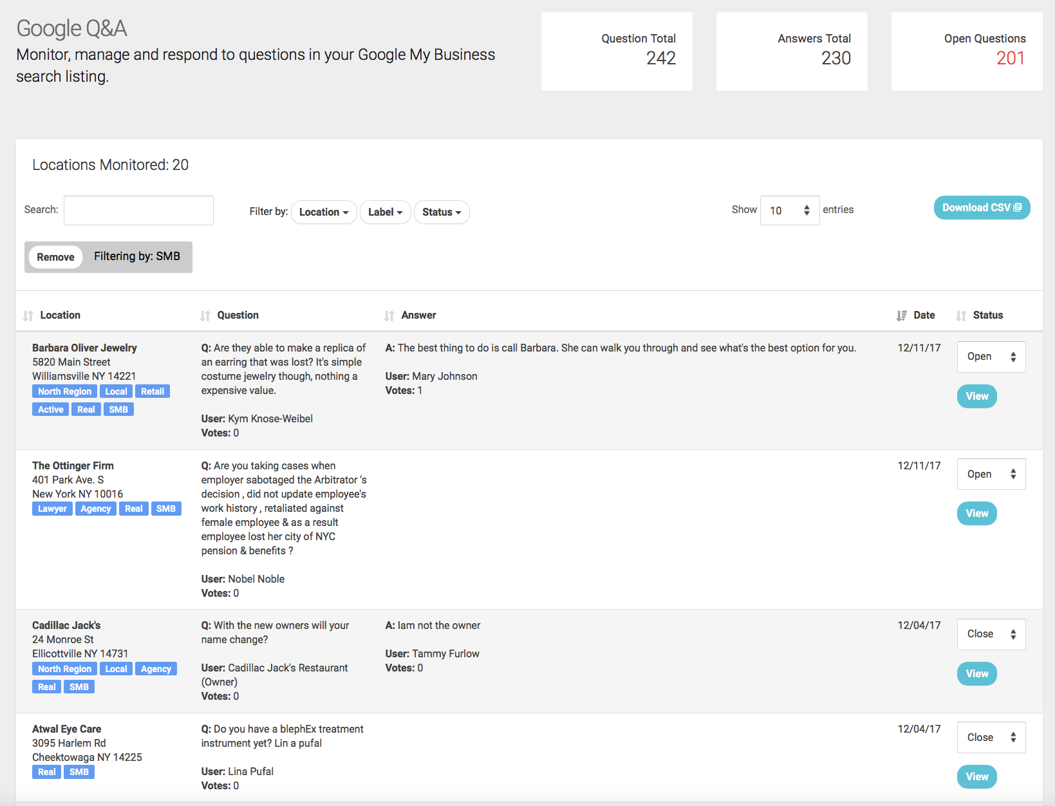The width and height of the screenshot is (1055, 806).
Task: Click the Atwal Eye Care location name
Action: (x=66, y=729)
